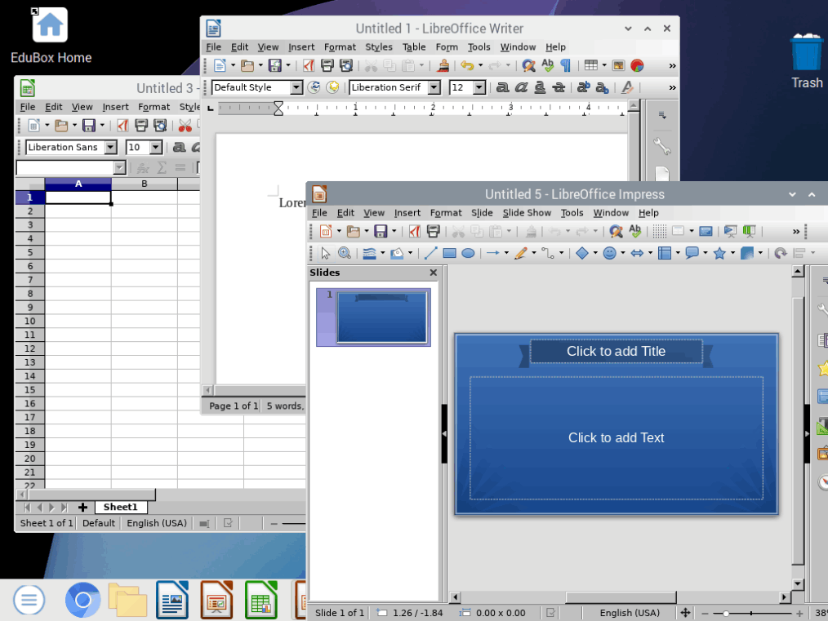Toggle formatting marks in Writer
Screen dimensions: 828x621
coord(565,66)
